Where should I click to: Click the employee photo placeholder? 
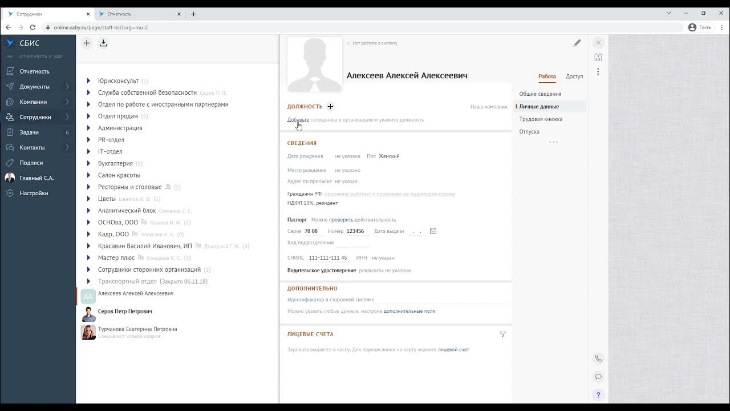pyautogui.click(x=315, y=65)
